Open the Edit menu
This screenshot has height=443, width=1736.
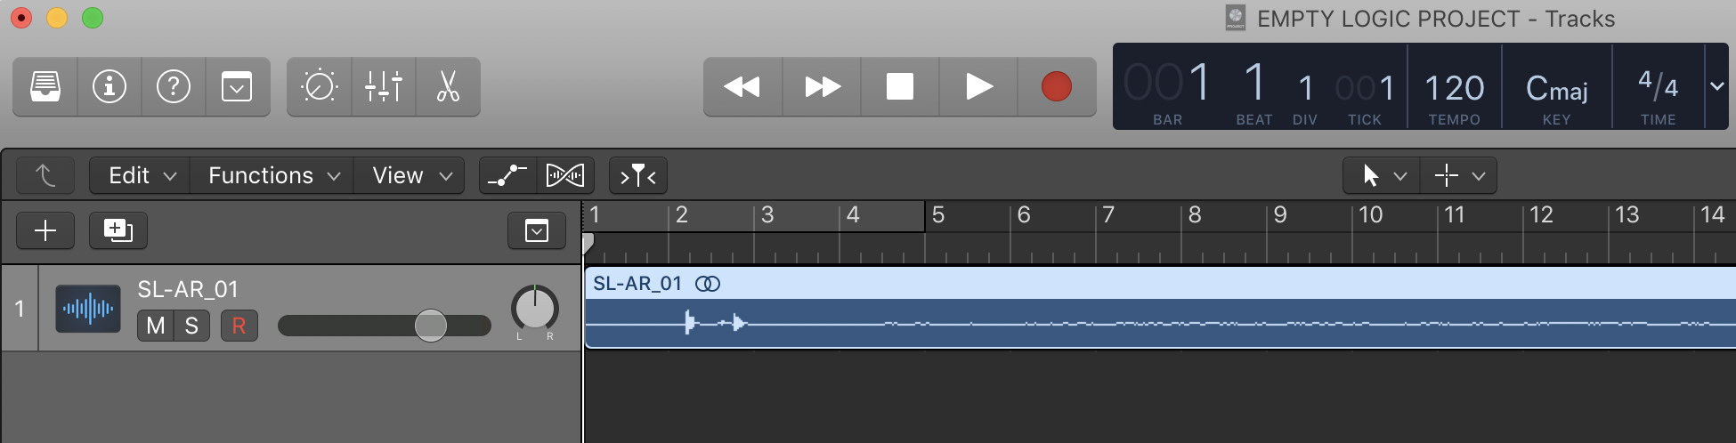(x=142, y=175)
